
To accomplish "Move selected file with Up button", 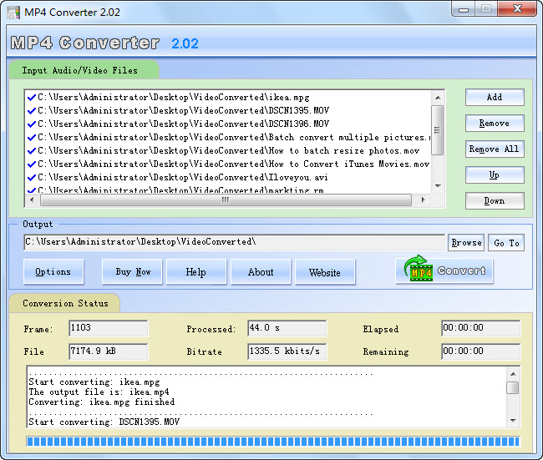I will coord(495,175).
